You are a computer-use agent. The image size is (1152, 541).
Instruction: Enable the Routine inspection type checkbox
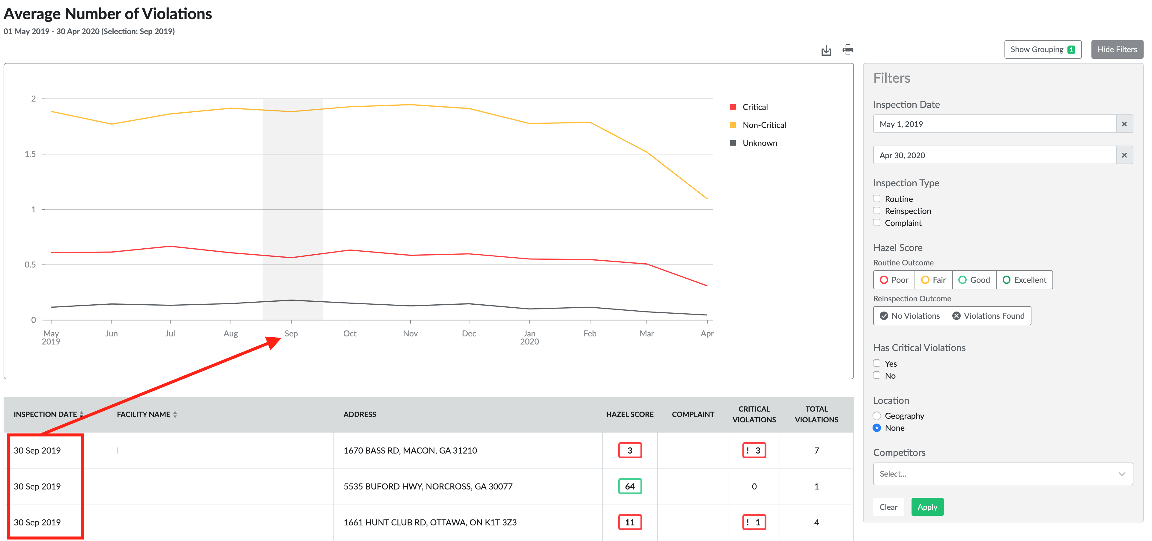tap(876, 198)
